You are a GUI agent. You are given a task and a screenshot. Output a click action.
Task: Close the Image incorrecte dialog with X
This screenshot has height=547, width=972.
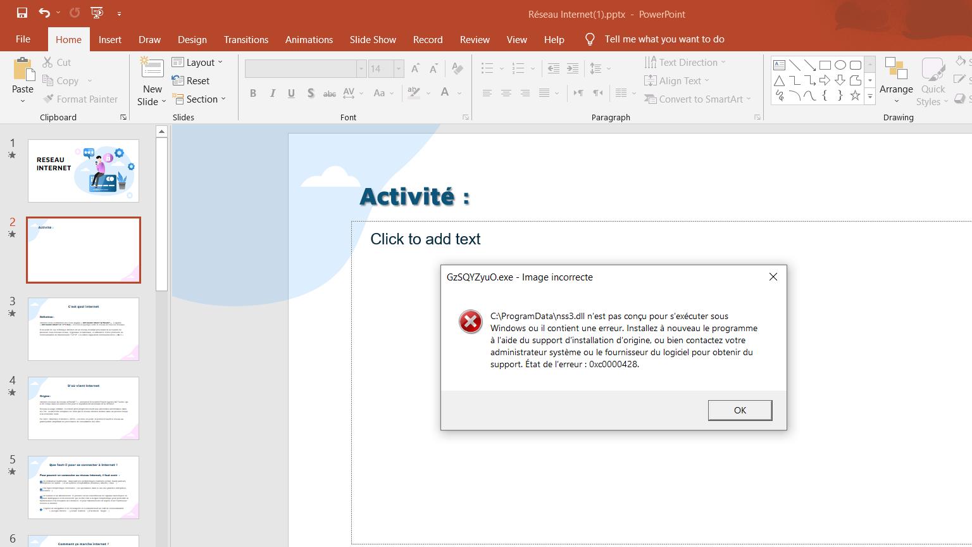pyautogui.click(x=773, y=277)
